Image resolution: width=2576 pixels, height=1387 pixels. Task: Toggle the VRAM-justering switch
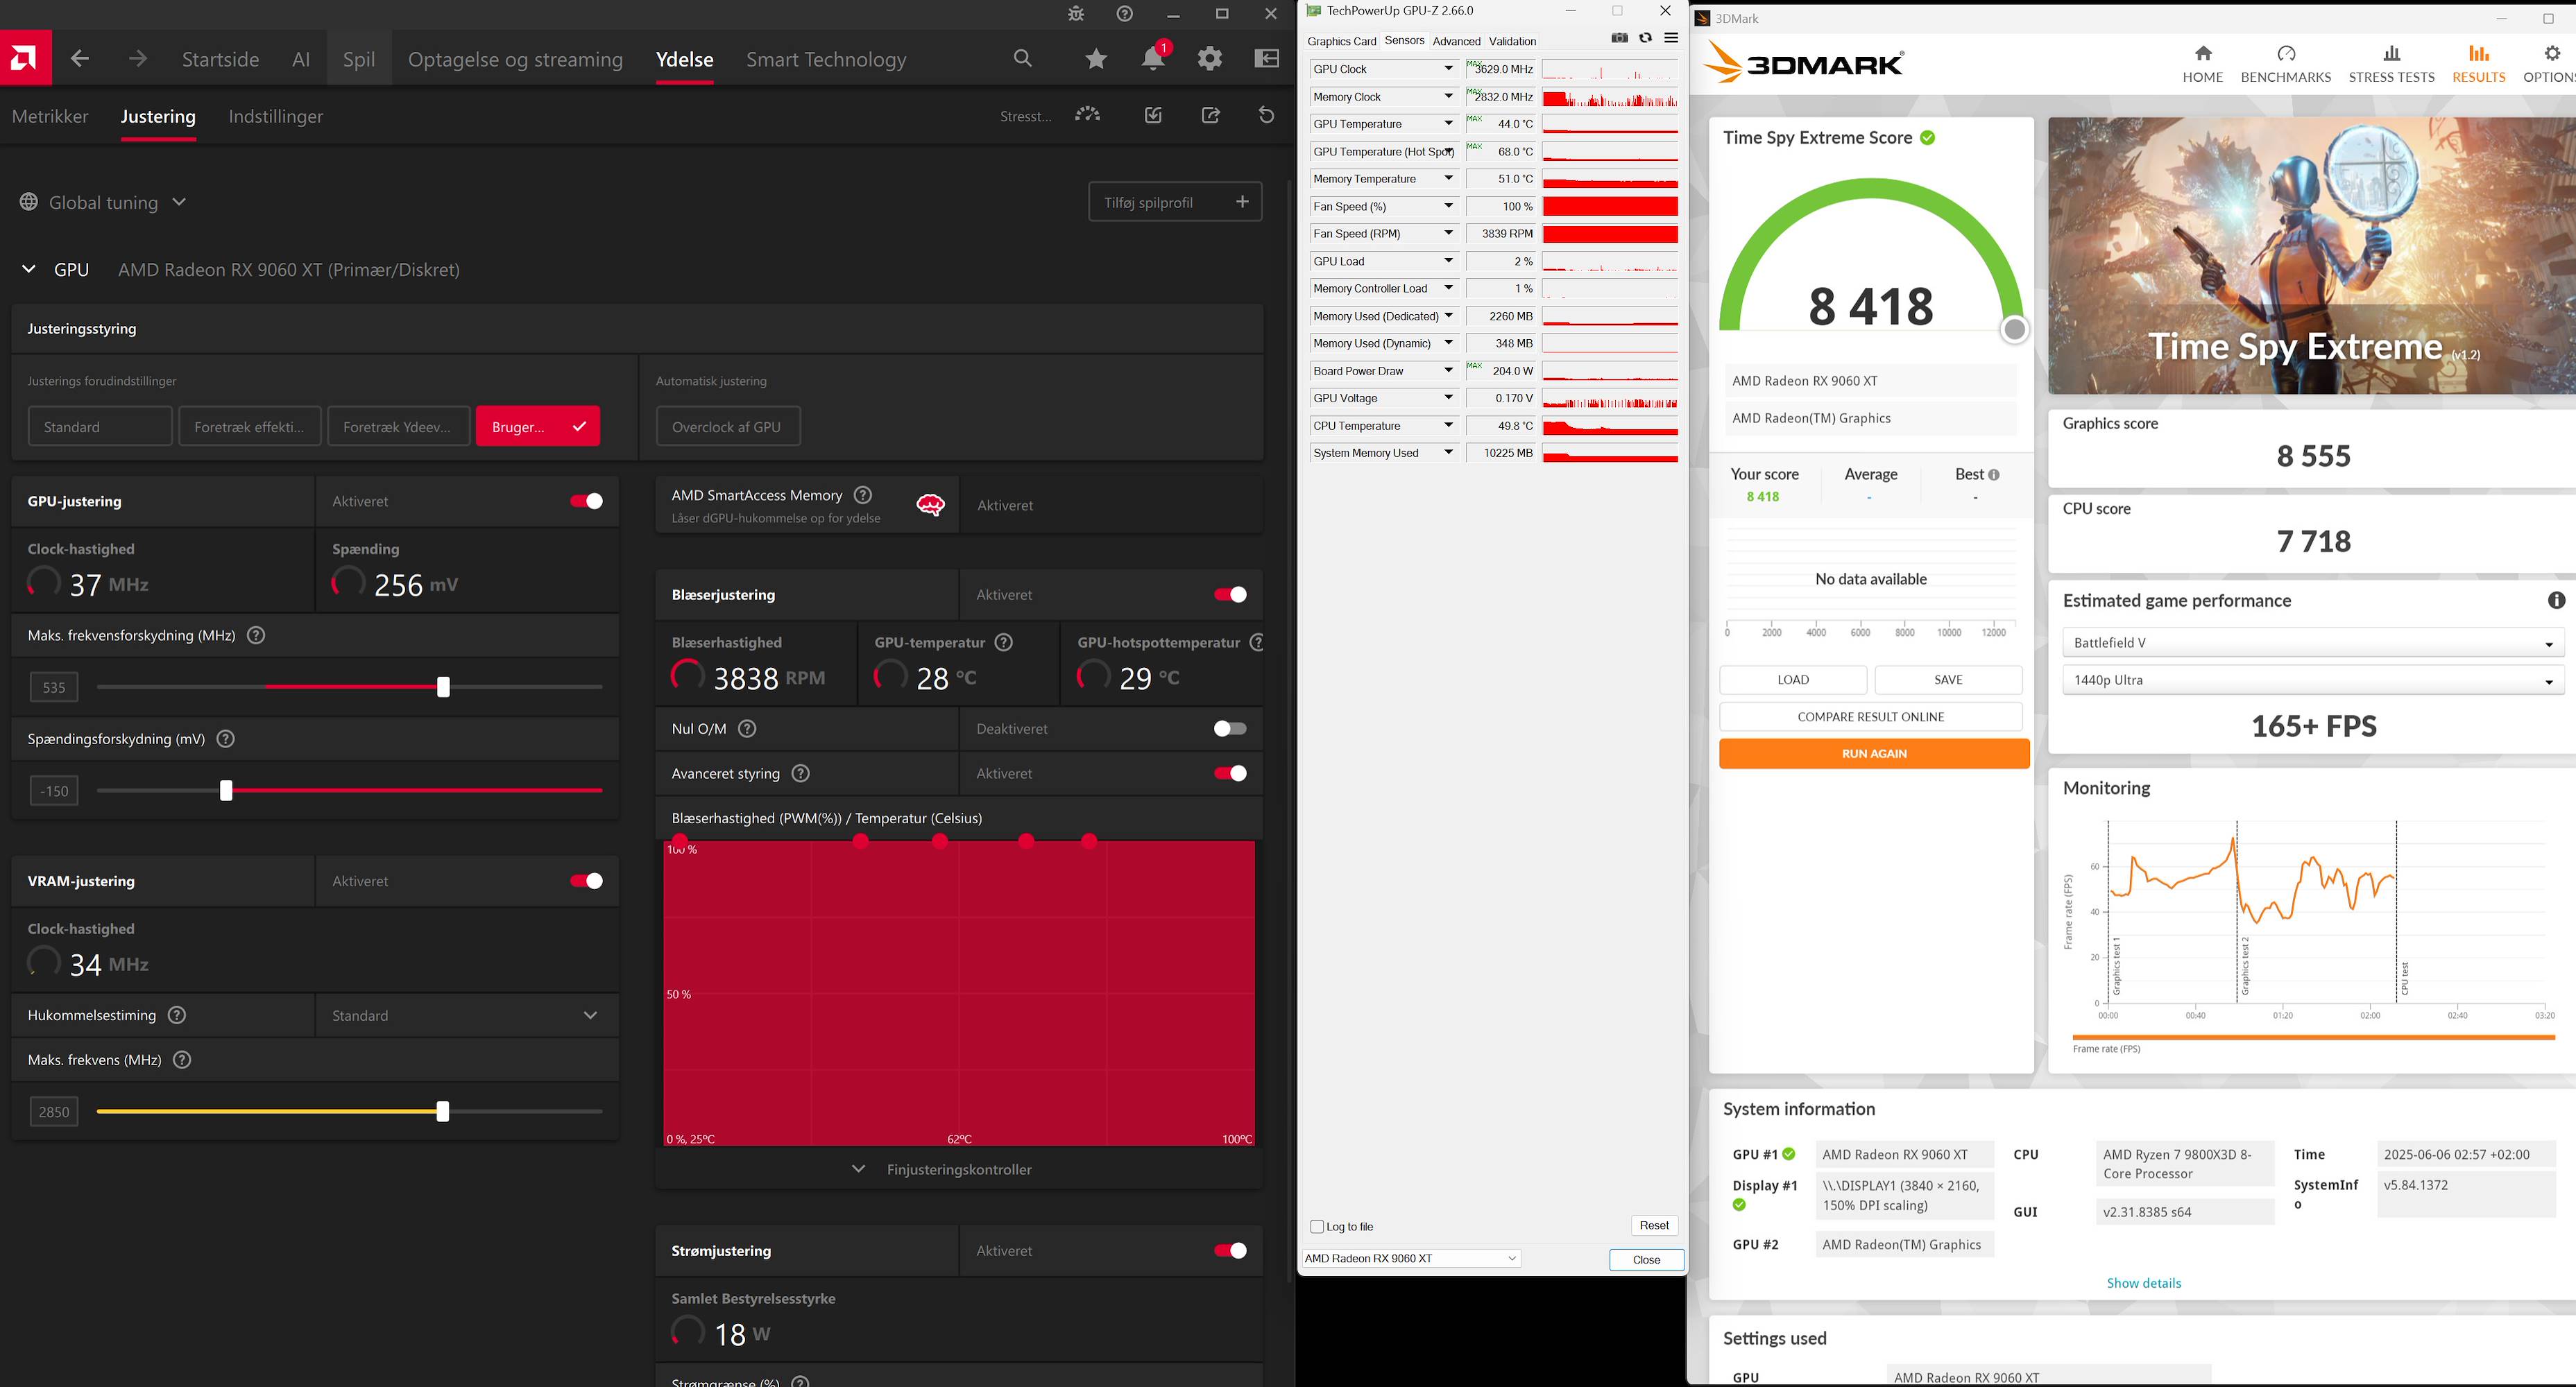pos(586,880)
